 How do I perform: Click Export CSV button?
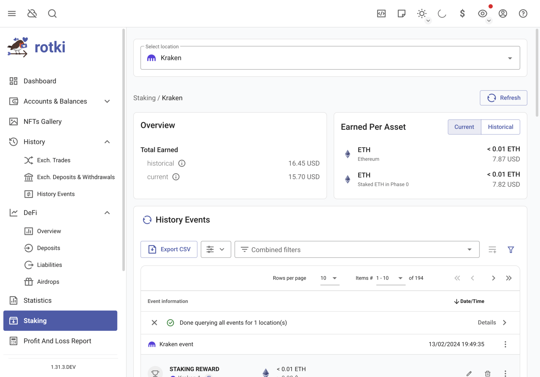[169, 249]
